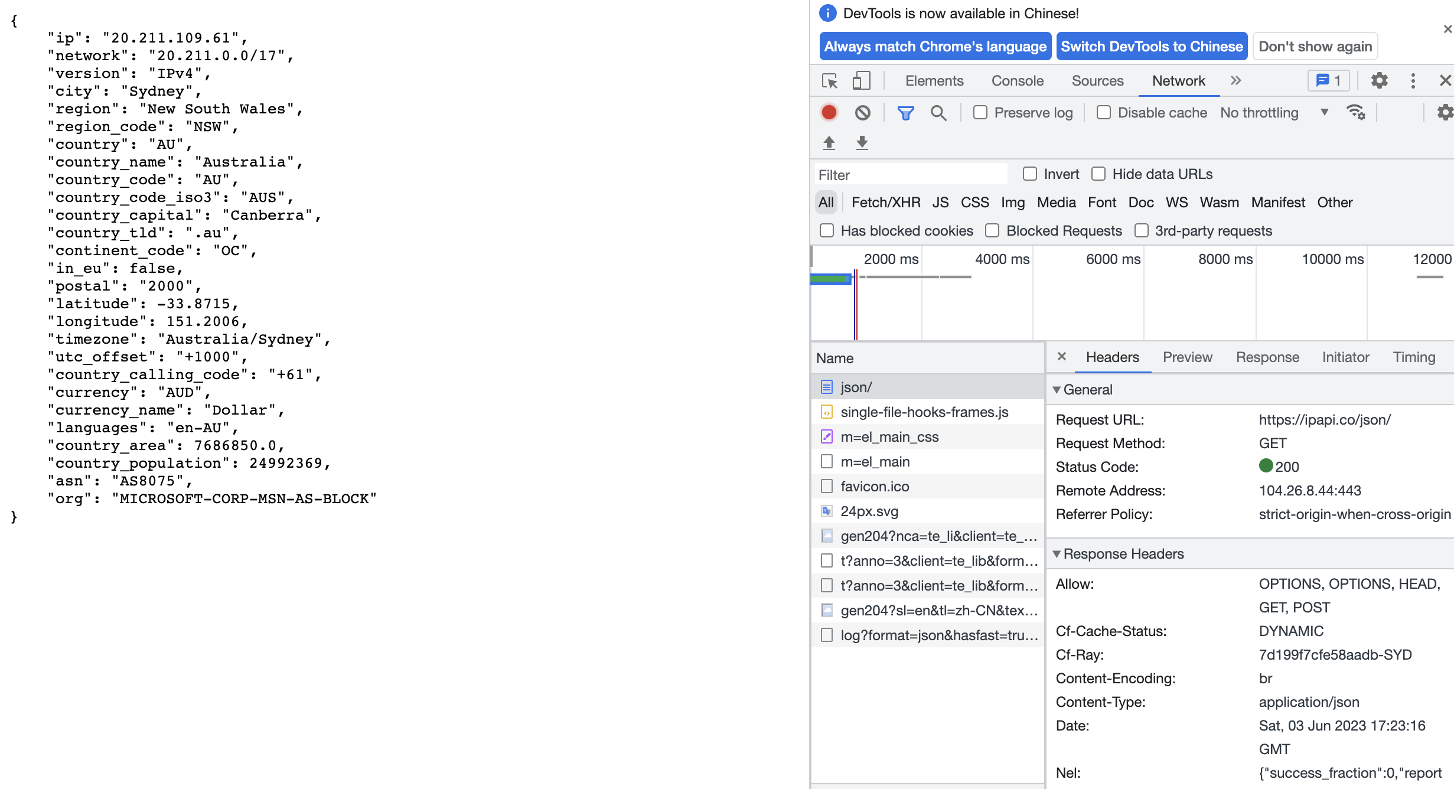Open the network filter bar
This screenshot has width=1454, height=789.
point(906,112)
